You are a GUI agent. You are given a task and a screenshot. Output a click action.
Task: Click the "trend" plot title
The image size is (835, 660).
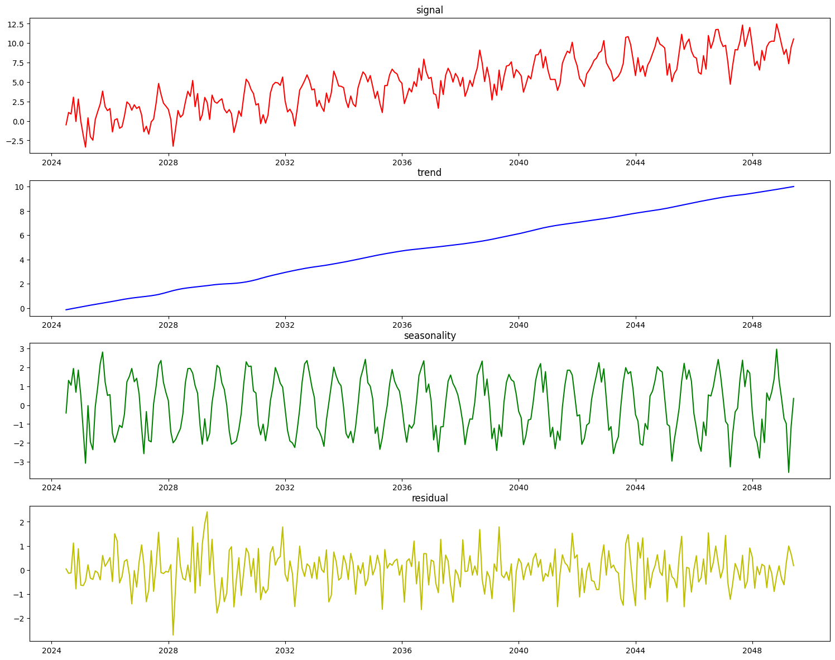(x=430, y=173)
